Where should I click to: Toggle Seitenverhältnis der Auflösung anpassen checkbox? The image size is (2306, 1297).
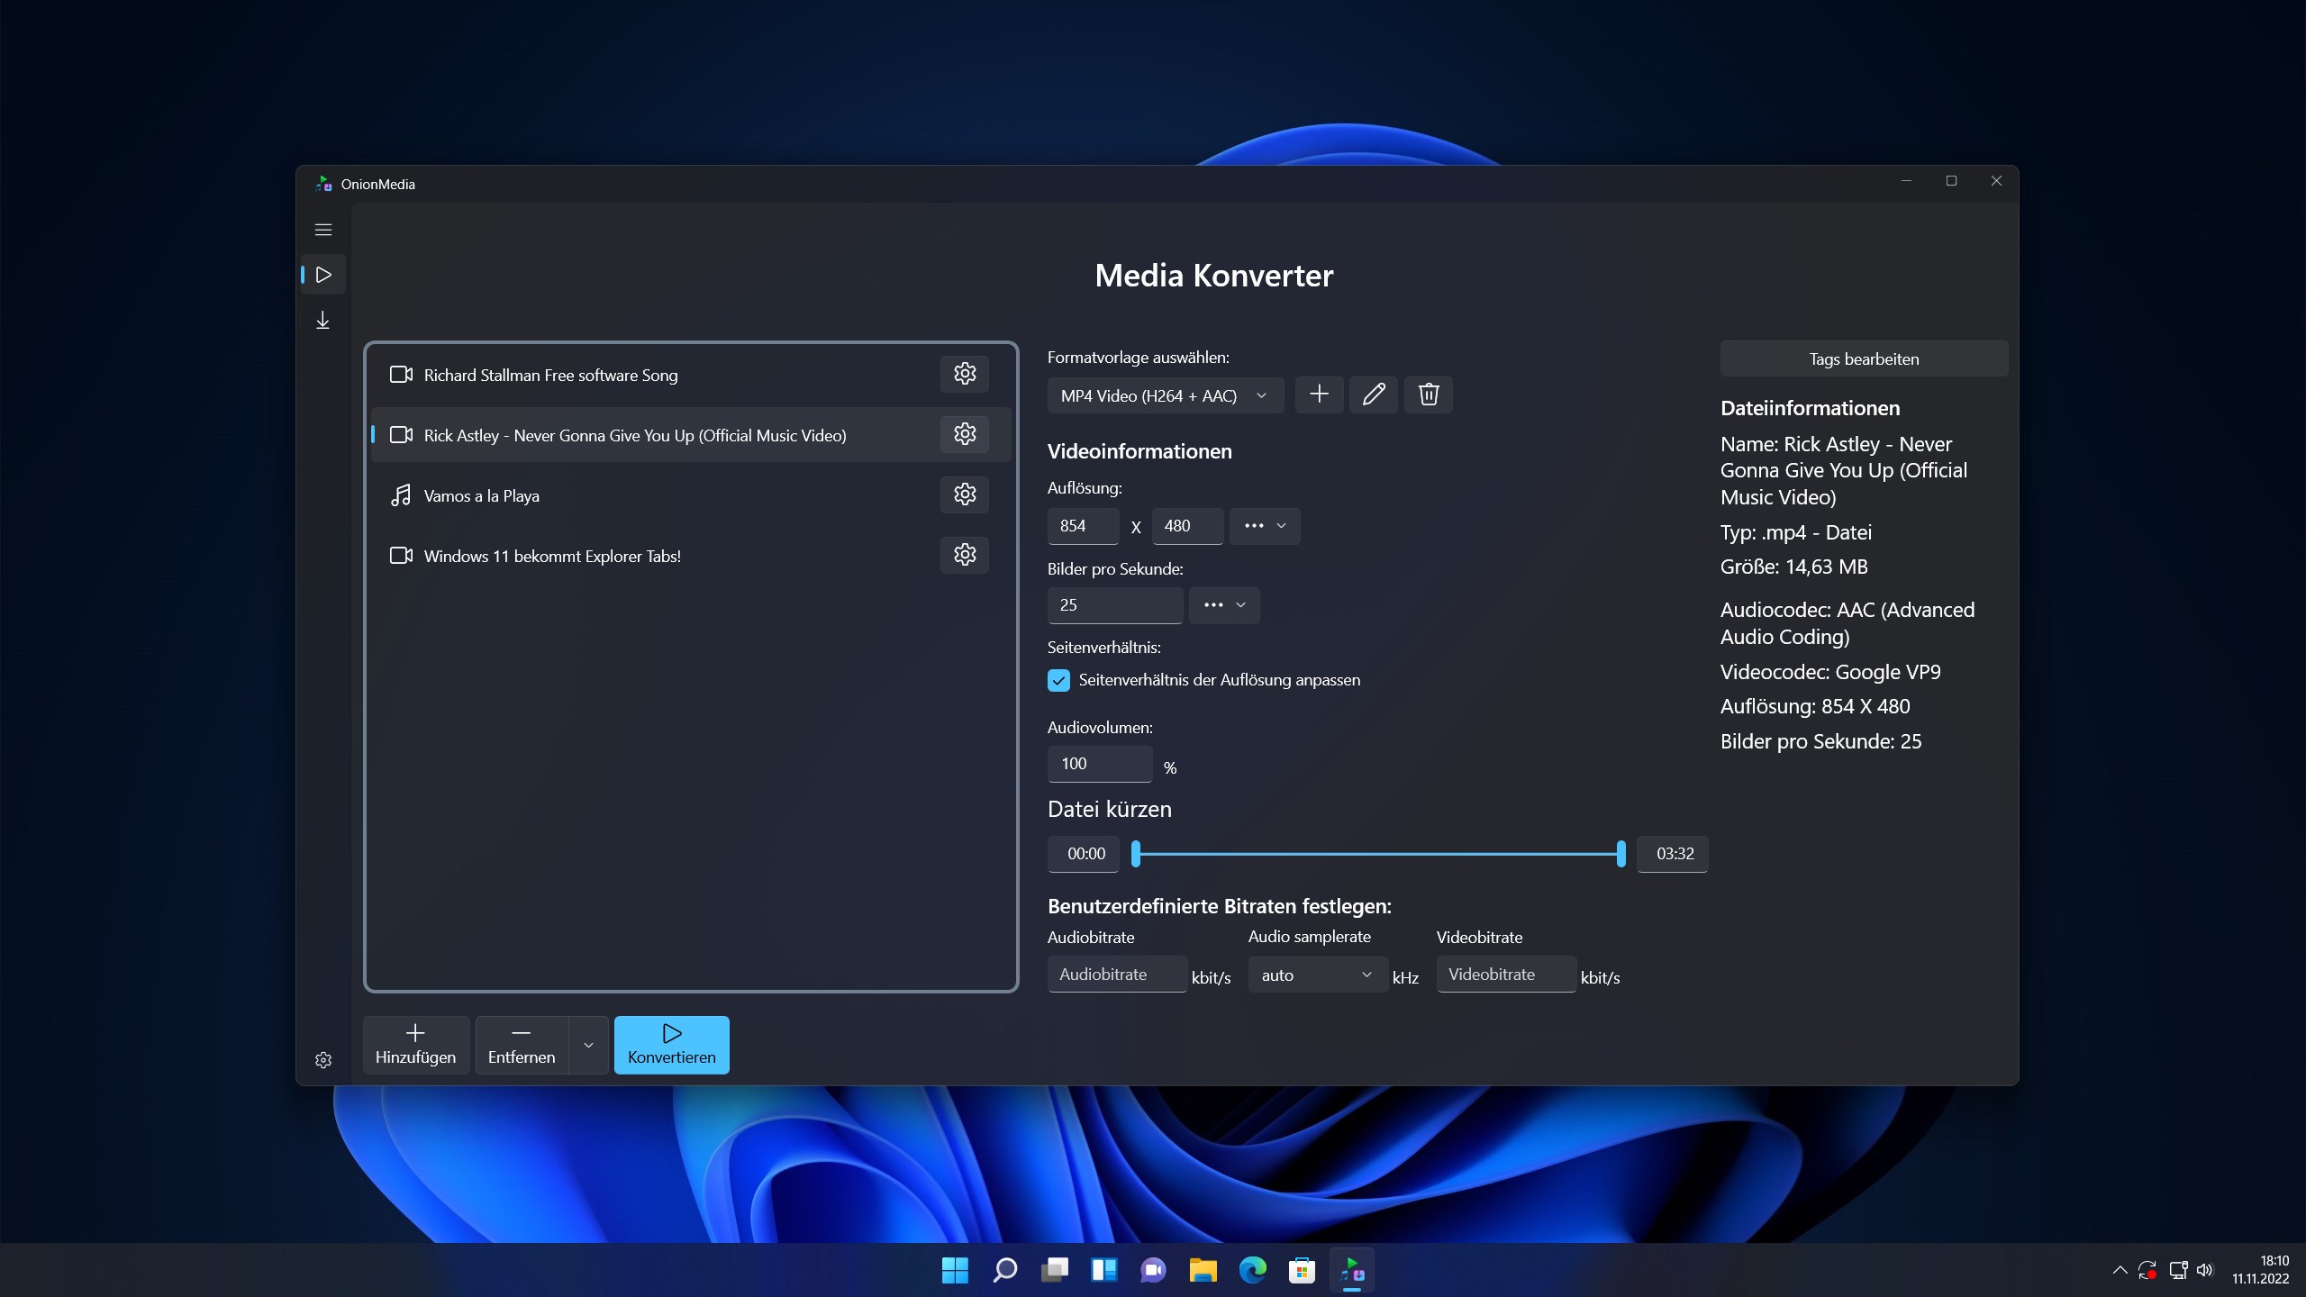click(x=1058, y=680)
